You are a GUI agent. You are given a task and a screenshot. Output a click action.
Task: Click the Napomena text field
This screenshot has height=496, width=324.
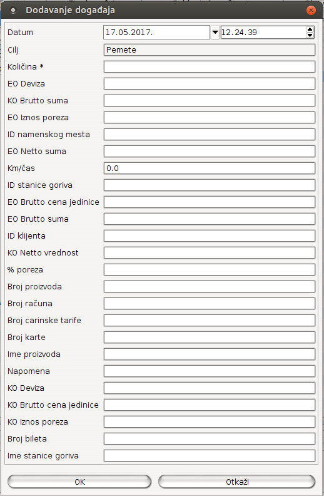(x=210, y=371)
